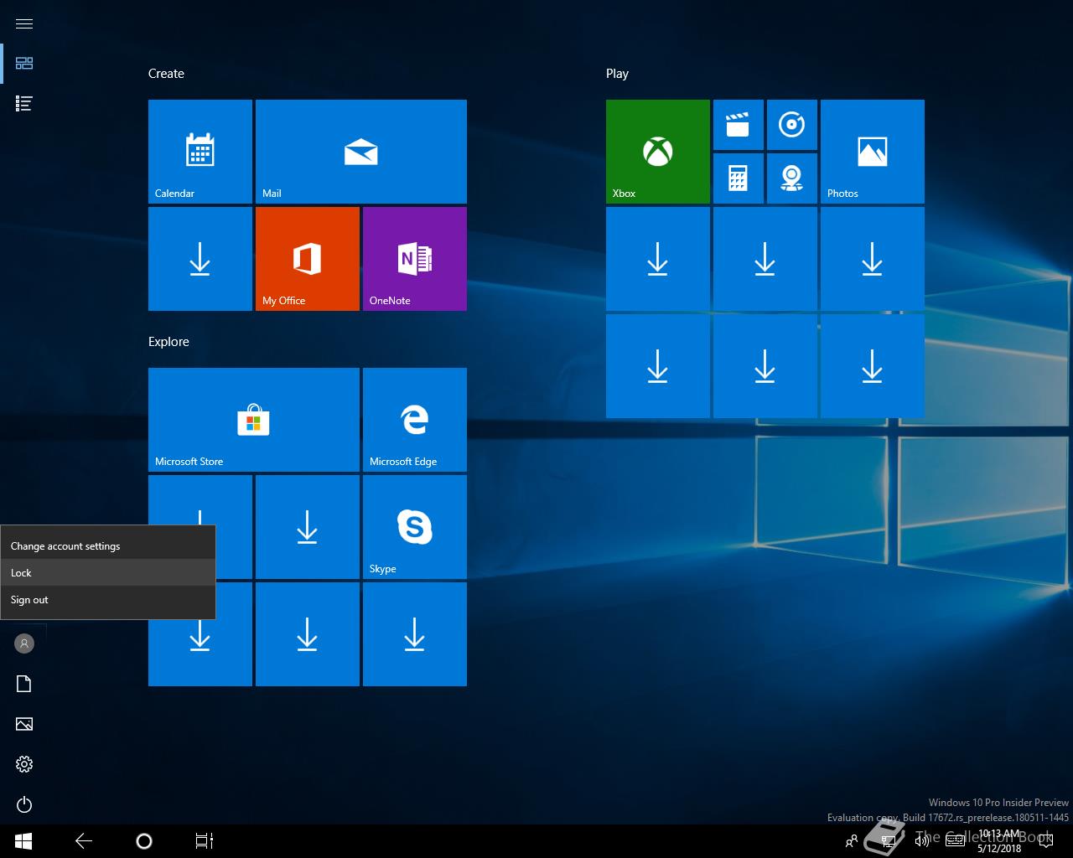Open the Calculator small tile
The image size is (1073, 858).
tap(739, 178)
